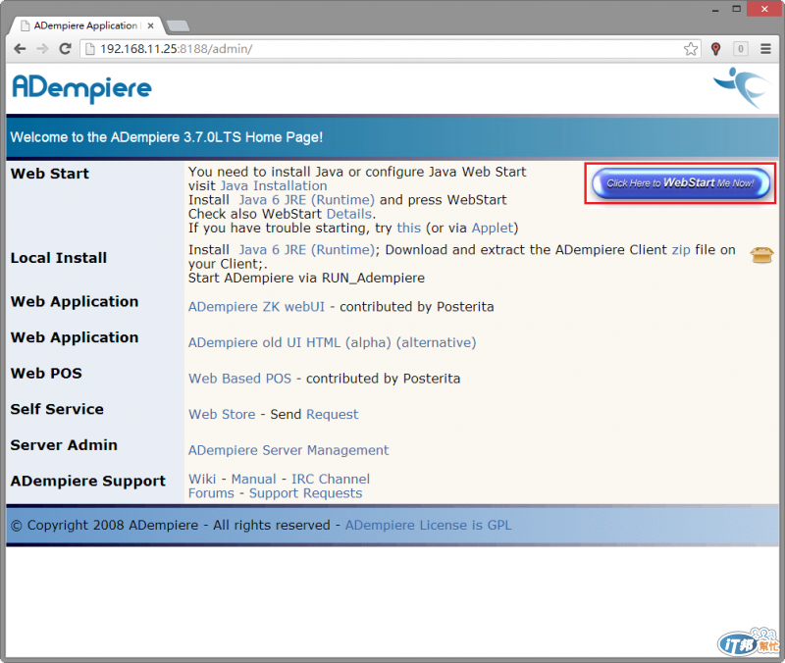Maximize the browser window
785x663 pixels.
point(737,9)
